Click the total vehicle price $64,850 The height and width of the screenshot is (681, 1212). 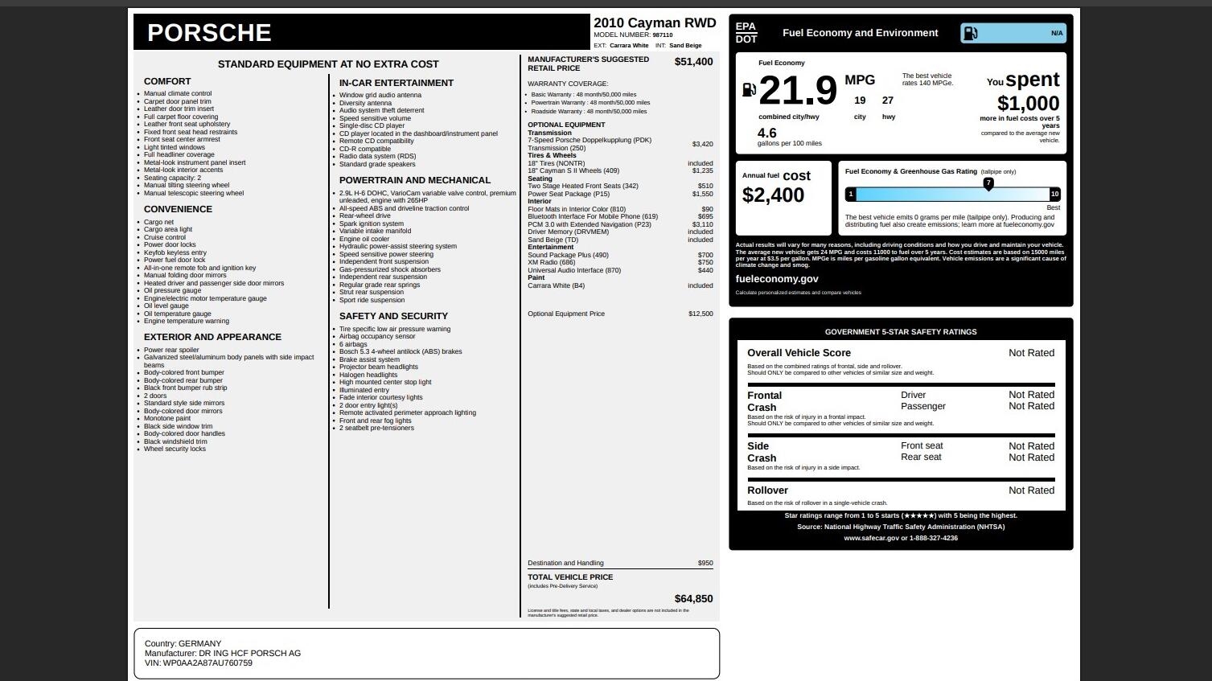[x=693, y=599]
